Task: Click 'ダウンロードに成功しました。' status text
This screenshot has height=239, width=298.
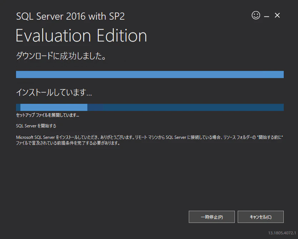Action: click(61, 56)
